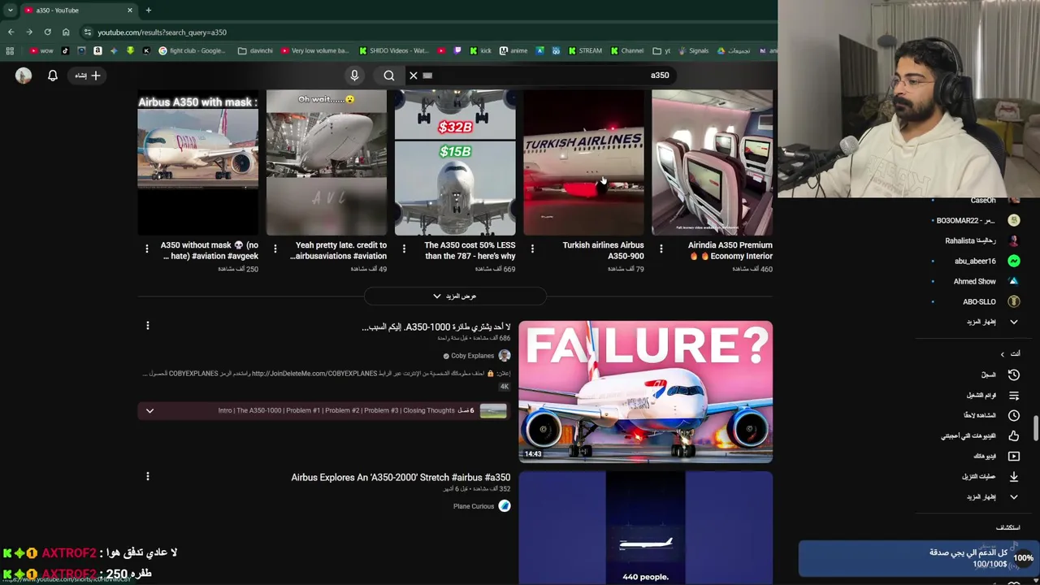Open the 'fight club - Google' bookmark
The width and height of the screenshot is (1040, 585).
point(192,50)
